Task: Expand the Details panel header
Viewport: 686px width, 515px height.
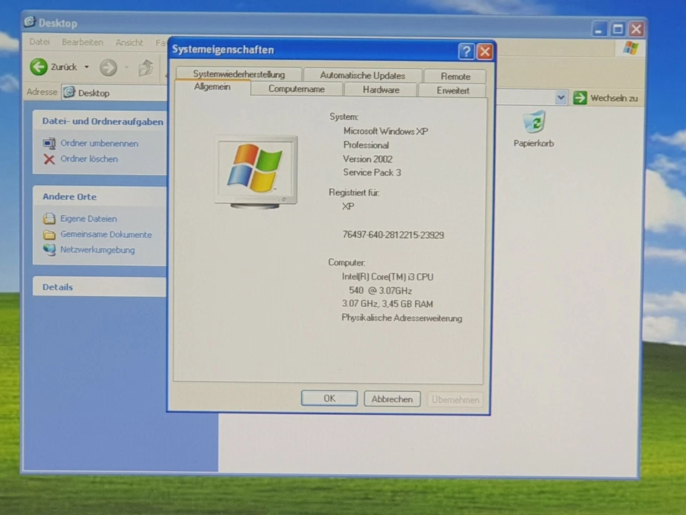Action: click(x=100, y=287)
